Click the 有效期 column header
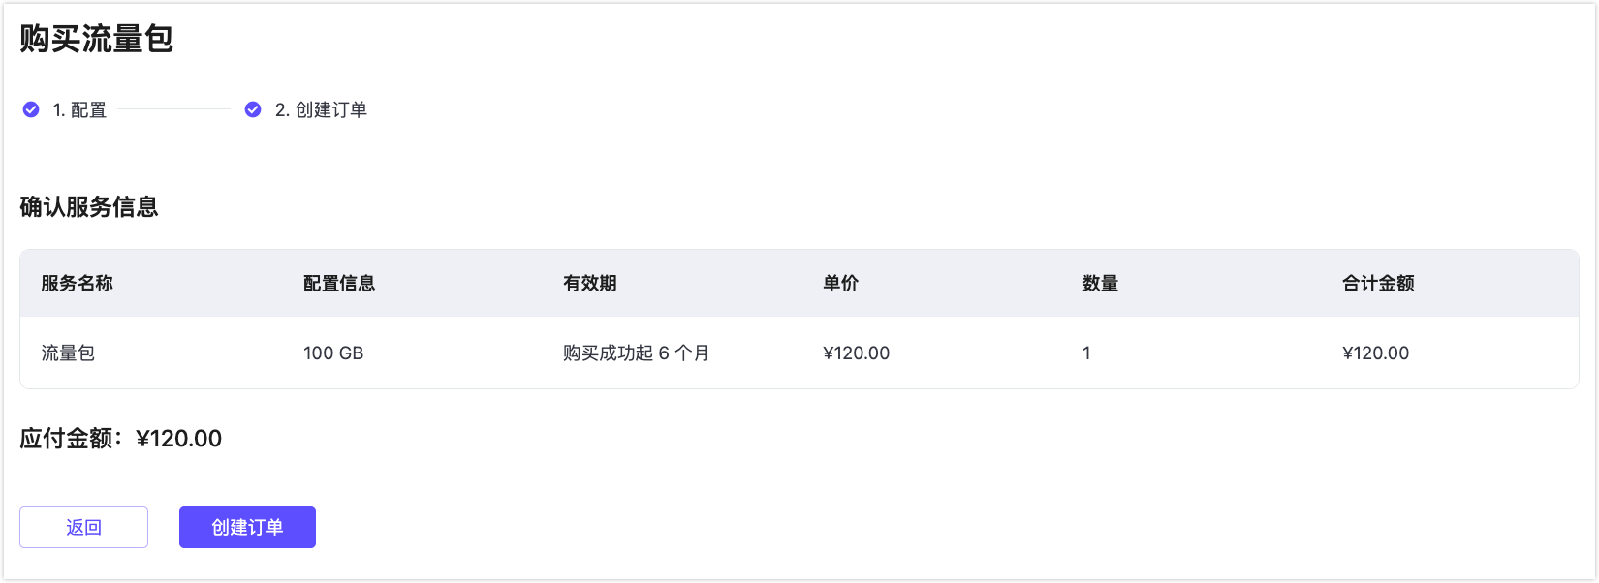Screen dimensions: 1599x583 tap(590, 284)
